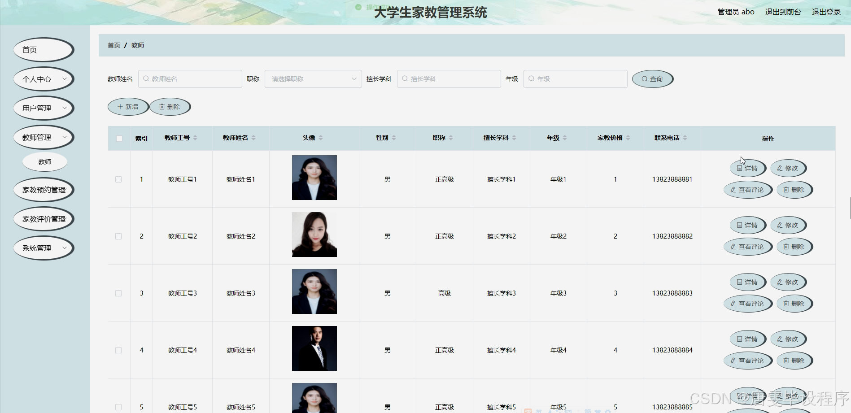Expand the 个人中心 sidebar menu
Viewport: 851px width, 413px height.
(x=44, y=79)
